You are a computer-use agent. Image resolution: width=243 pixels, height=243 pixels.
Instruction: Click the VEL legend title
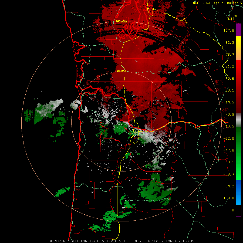coord(237,16)
